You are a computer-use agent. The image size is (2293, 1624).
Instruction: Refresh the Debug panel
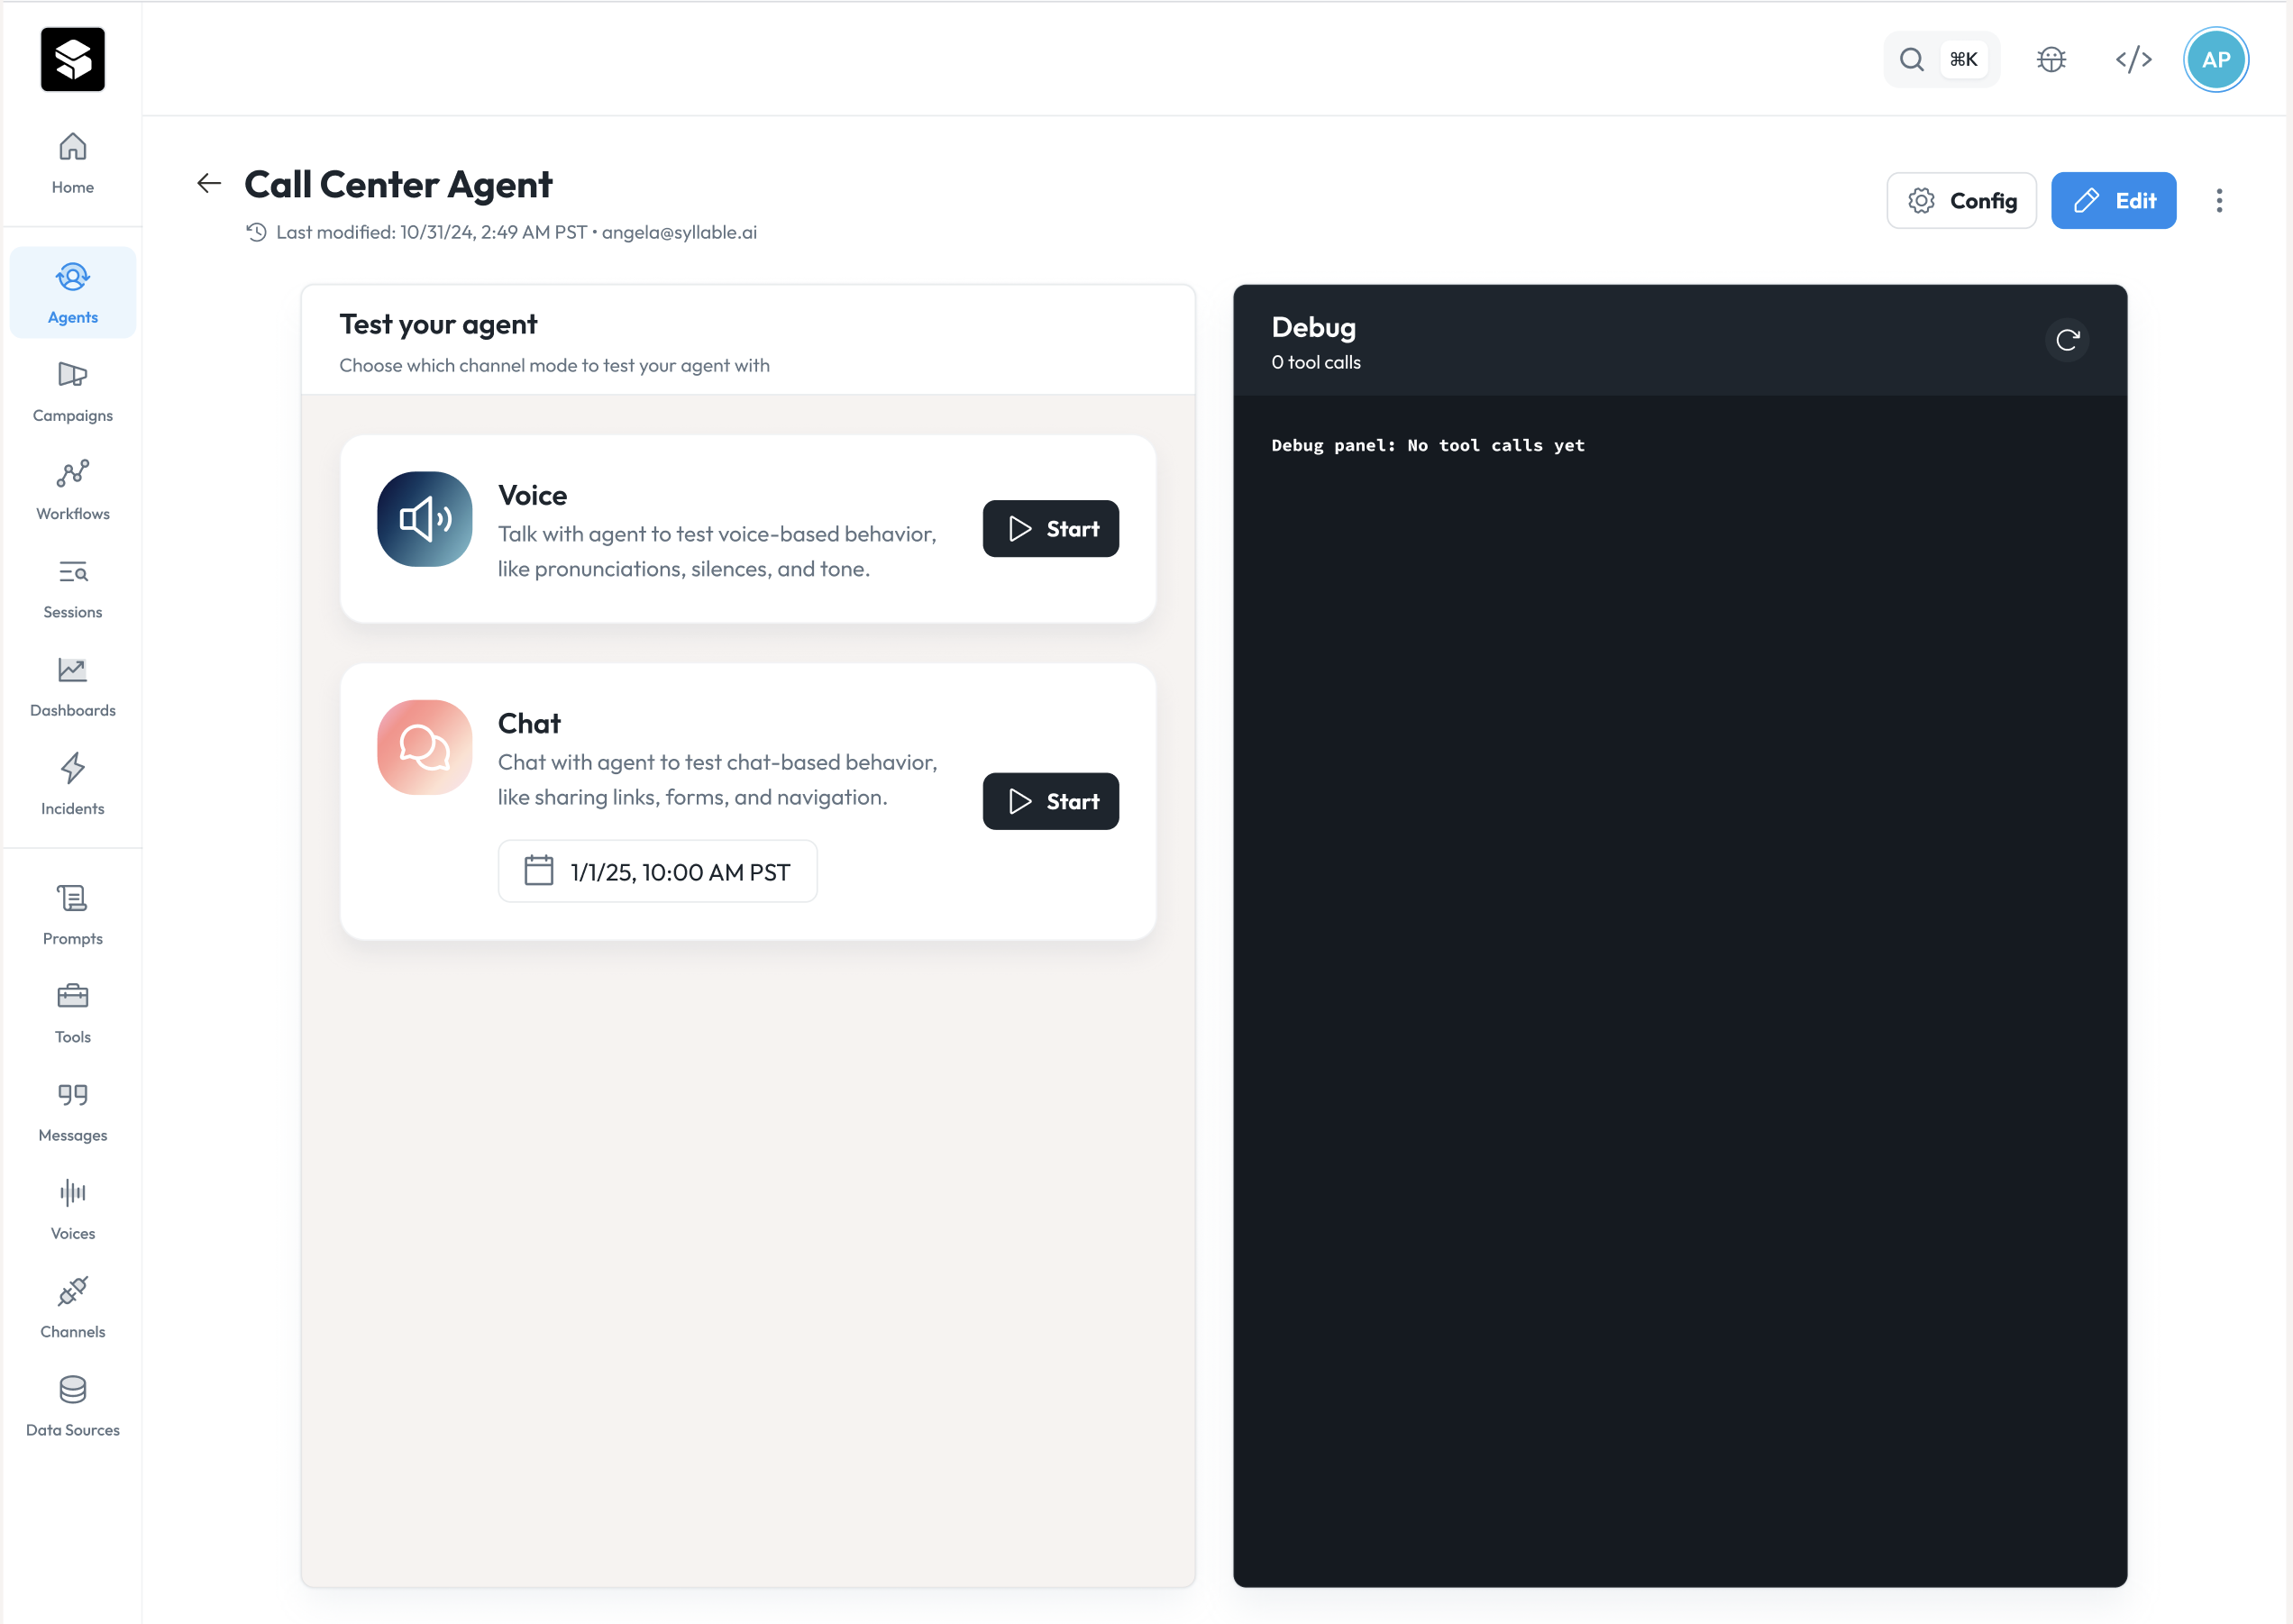(x=2067, y=339)
